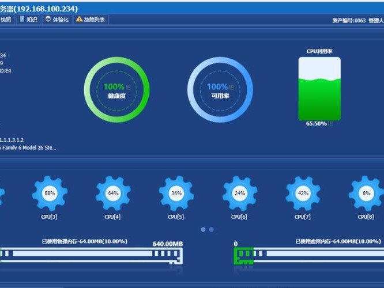
Task: Click the book icon beside 知识
Action: click(22, 19)
